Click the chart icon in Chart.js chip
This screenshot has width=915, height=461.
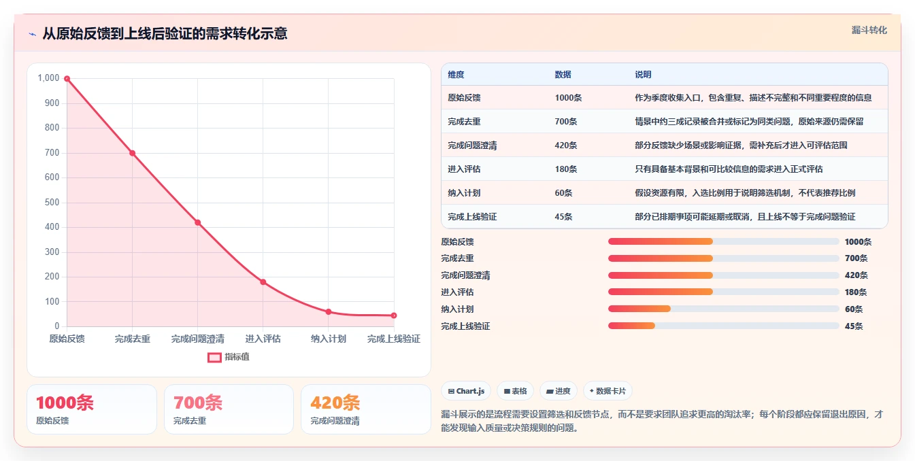[451, 391]
